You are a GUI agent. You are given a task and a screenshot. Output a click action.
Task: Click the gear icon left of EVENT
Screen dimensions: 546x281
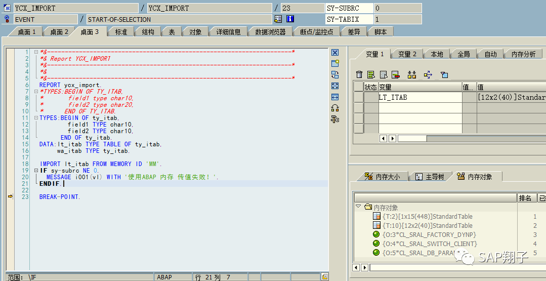pyautogui.click(x=7, y=19)
